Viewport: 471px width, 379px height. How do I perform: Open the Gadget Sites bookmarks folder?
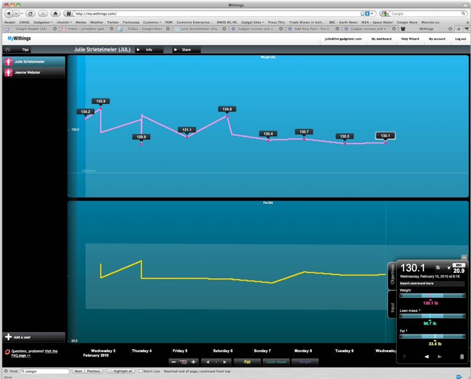(253, 22)
